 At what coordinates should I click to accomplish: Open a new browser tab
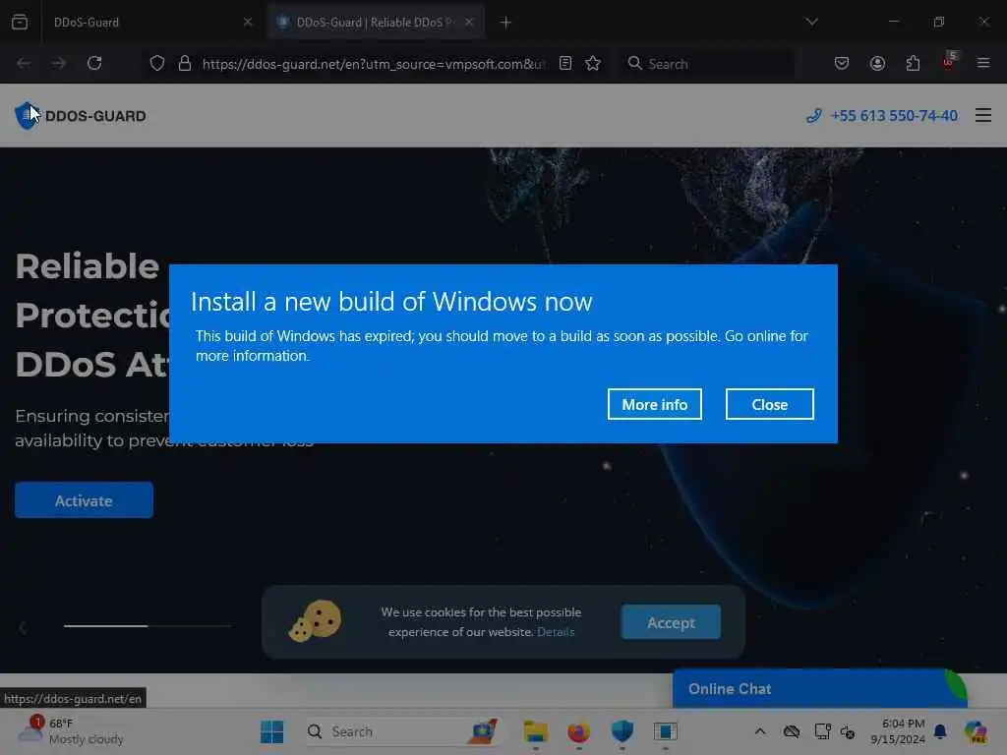click(505, 23)
